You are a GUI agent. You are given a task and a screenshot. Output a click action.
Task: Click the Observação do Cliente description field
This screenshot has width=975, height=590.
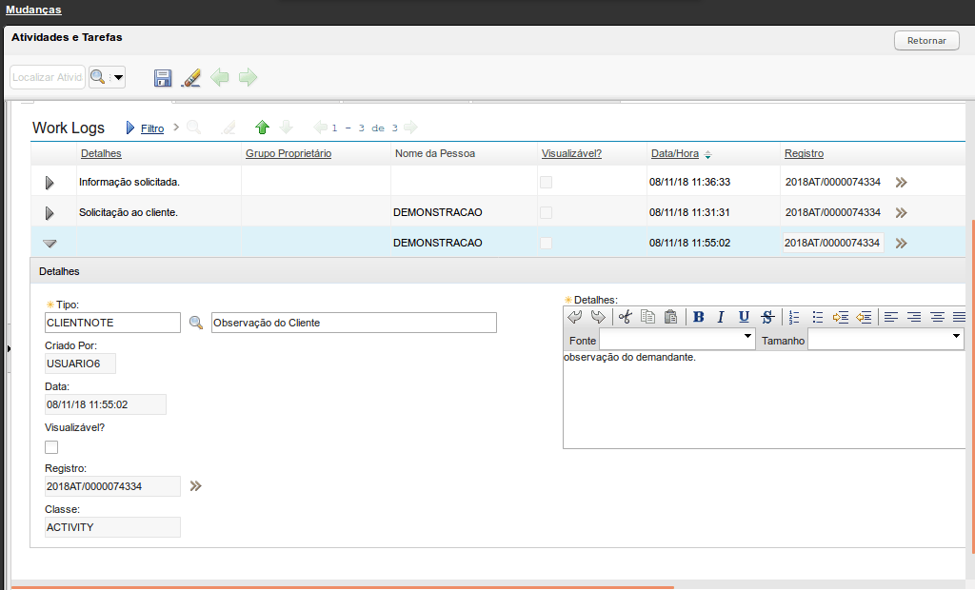[x=354, y=323]
